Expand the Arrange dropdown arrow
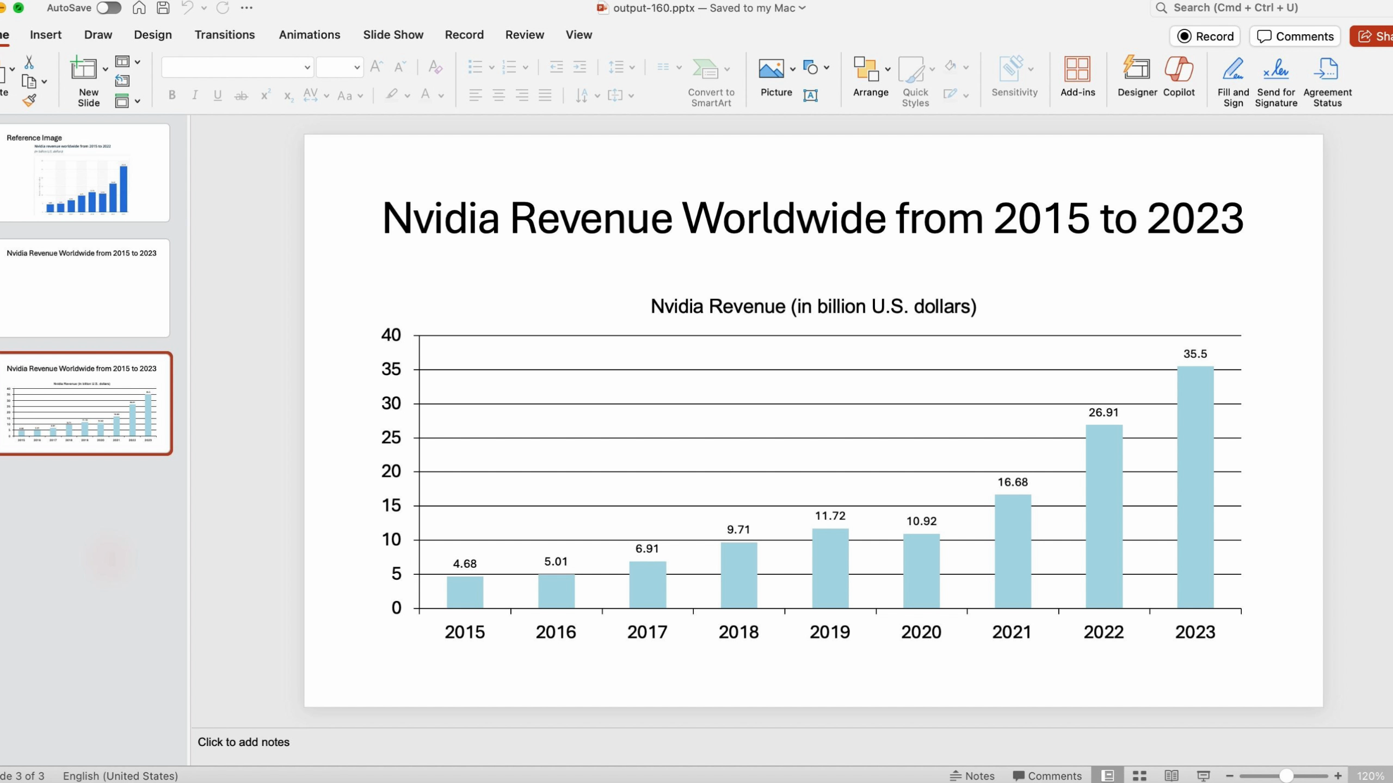 tap(887, 69)
